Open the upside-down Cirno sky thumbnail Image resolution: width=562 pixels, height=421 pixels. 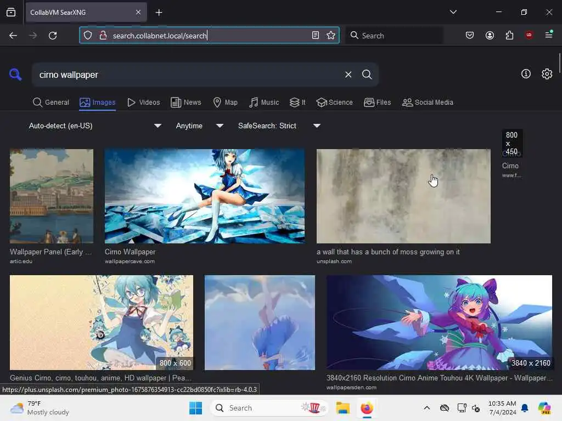[x=260, y=322]
